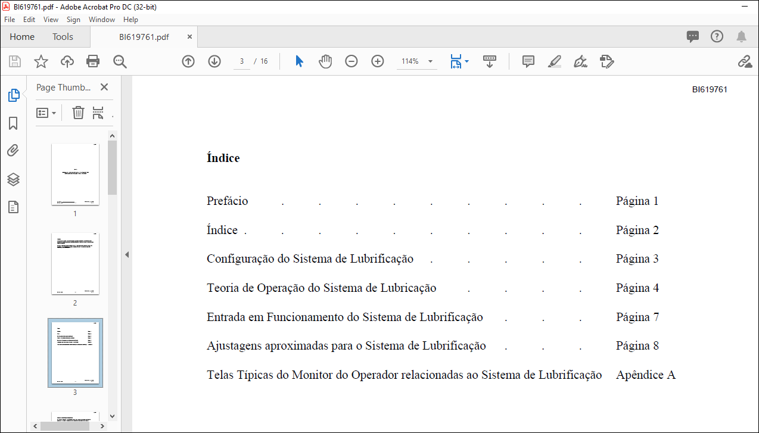Viewport: 759px width, 433px height.
Task: Click thumbnail scrollbar down arrow
Action: point(112,416)
